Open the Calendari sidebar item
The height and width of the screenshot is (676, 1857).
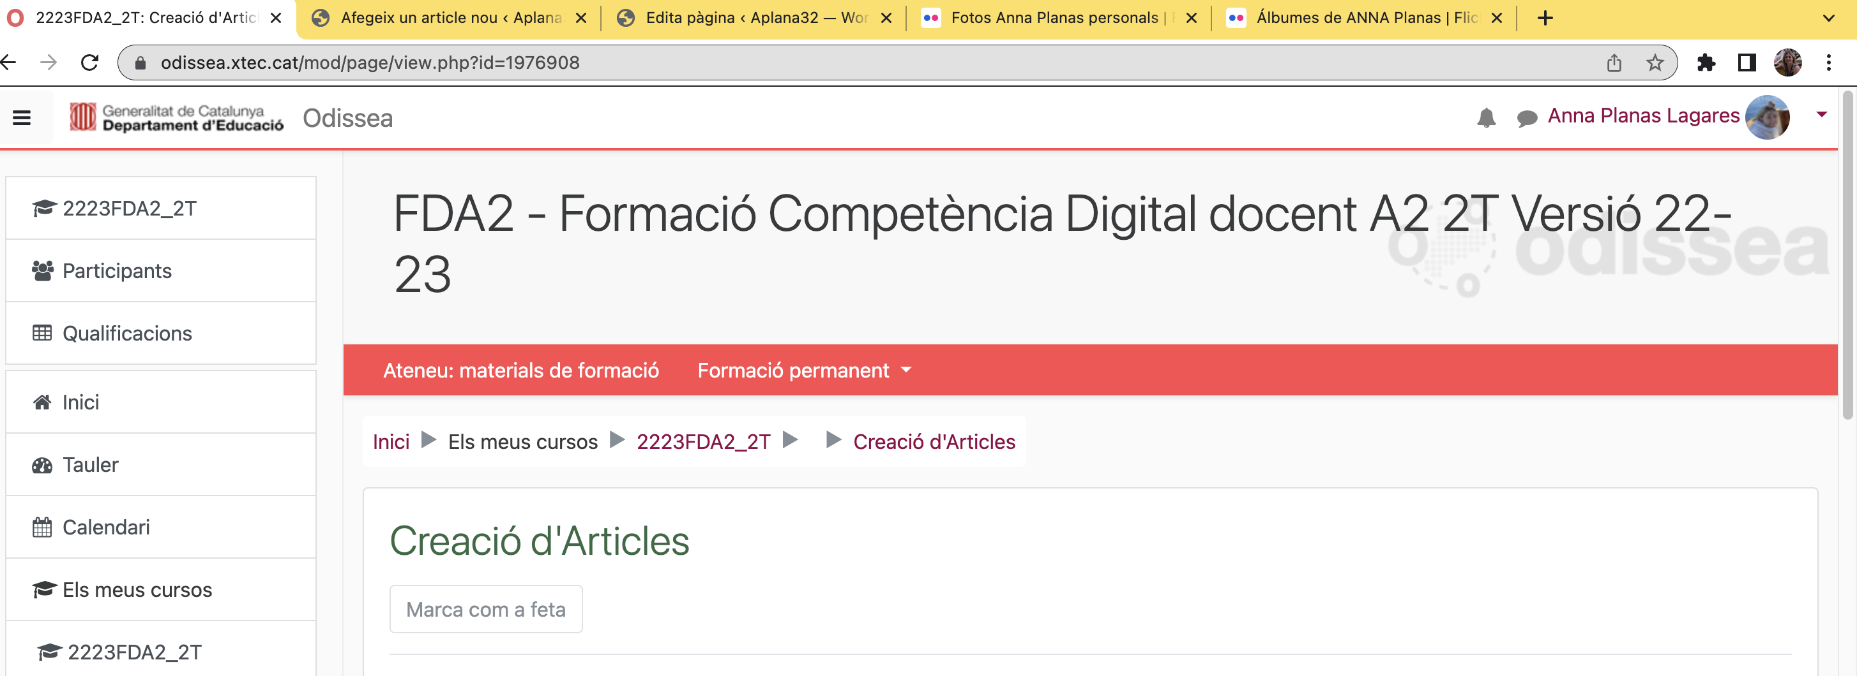106,527
